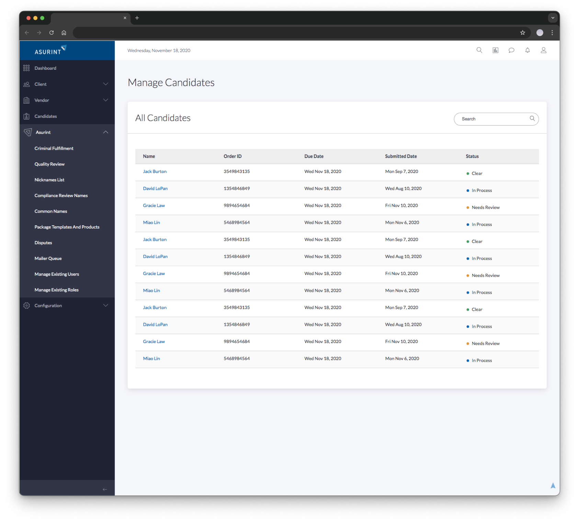Click the first Order ID 1354846849 cell
Viewport: 579px width, 523px height.
pyautogui.click(x=237, y=189)
